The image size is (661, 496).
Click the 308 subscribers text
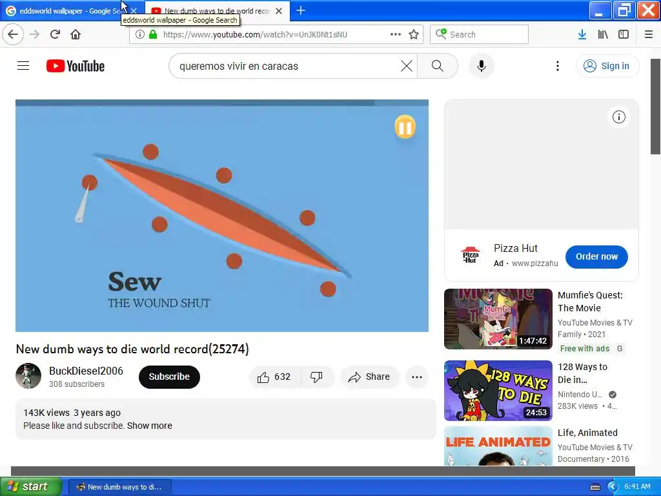coord(77,384)
